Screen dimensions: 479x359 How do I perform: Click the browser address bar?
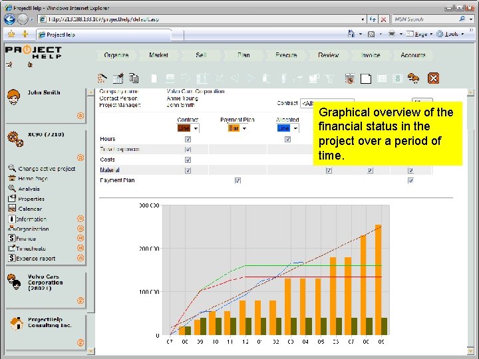202,19
